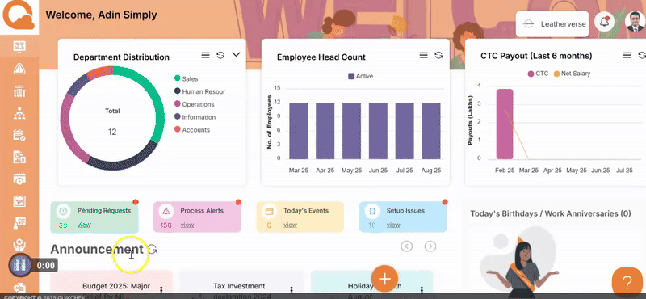Open the organization chart sidebar icon
This screenshot has width=646, height=299.
[x=19, y=113]
